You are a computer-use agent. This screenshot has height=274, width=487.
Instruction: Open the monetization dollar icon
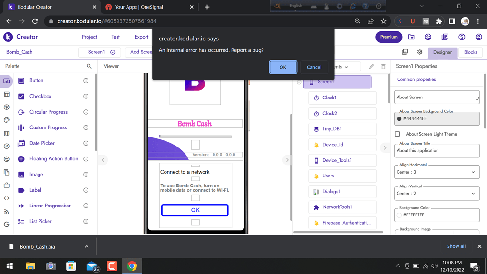[462, 37]
